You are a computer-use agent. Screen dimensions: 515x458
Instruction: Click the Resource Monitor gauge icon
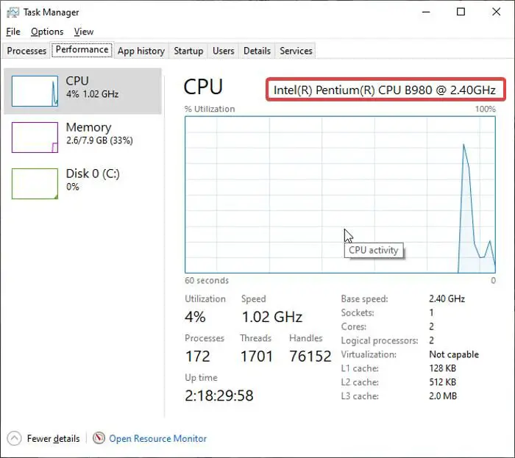coord(99,438)
